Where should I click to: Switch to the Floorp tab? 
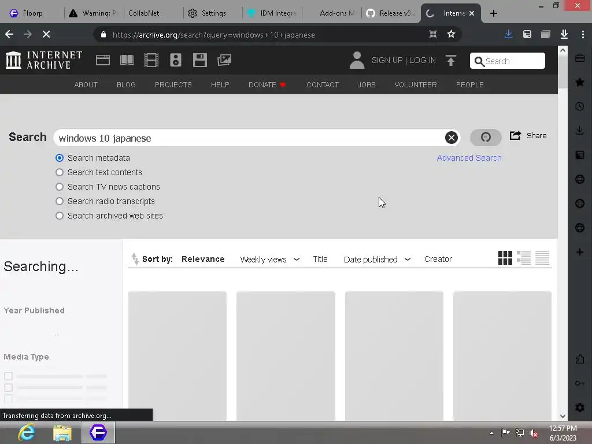coord(32,13)
